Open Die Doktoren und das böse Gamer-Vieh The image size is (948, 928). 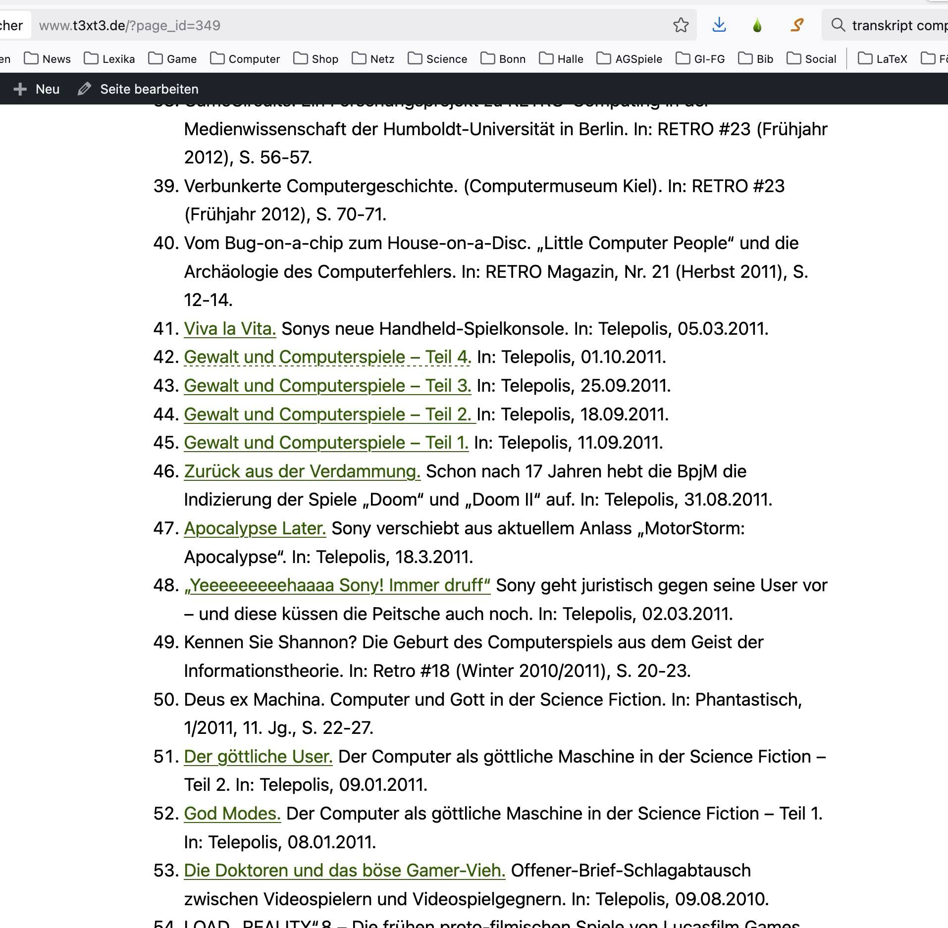pyautogui.click(x=344, y=871)
